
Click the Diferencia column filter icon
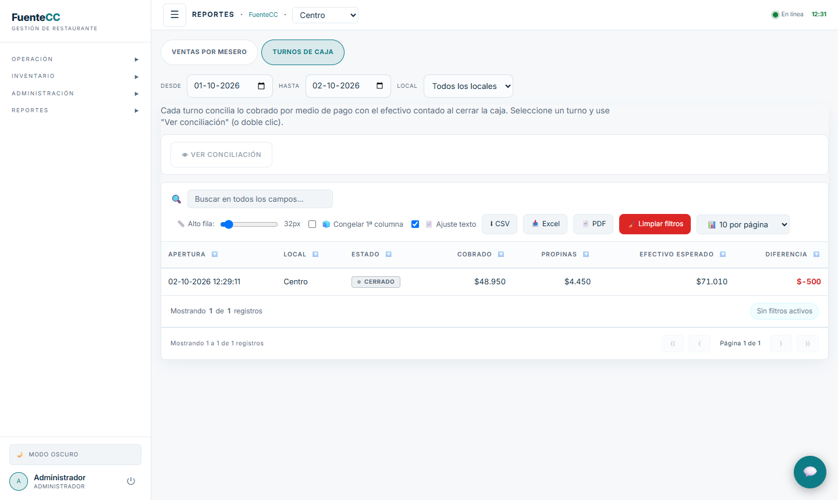point(816,255)
